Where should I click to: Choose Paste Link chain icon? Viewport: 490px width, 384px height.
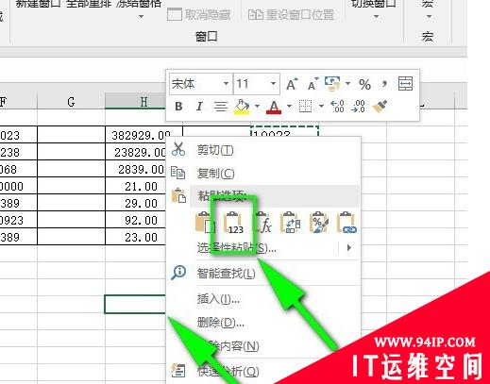coord(346,223)
